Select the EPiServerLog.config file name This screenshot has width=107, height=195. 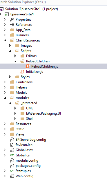(31, 140)
